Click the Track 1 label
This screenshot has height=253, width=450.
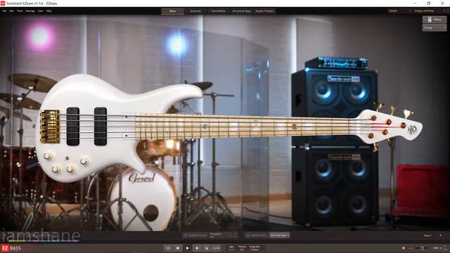(x=427, y=235)
